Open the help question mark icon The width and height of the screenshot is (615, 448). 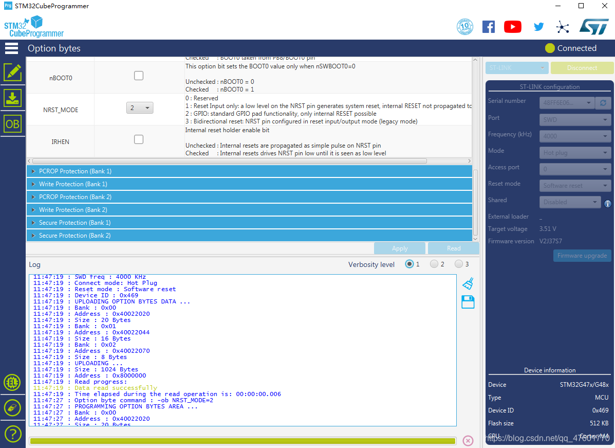click(12, 434)
